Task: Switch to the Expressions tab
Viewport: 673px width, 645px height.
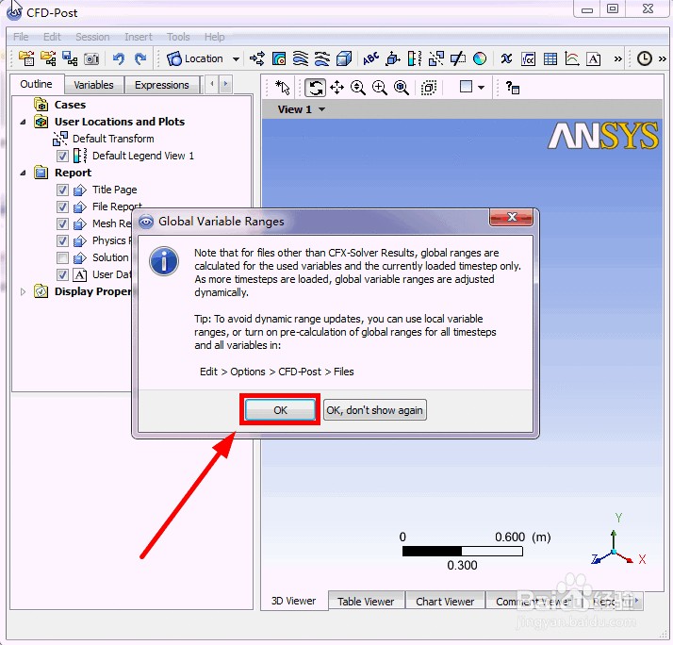Action: [162, 85]
